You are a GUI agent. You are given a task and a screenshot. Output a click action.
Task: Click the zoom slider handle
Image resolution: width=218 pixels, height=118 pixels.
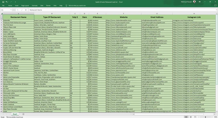[205, 117]
